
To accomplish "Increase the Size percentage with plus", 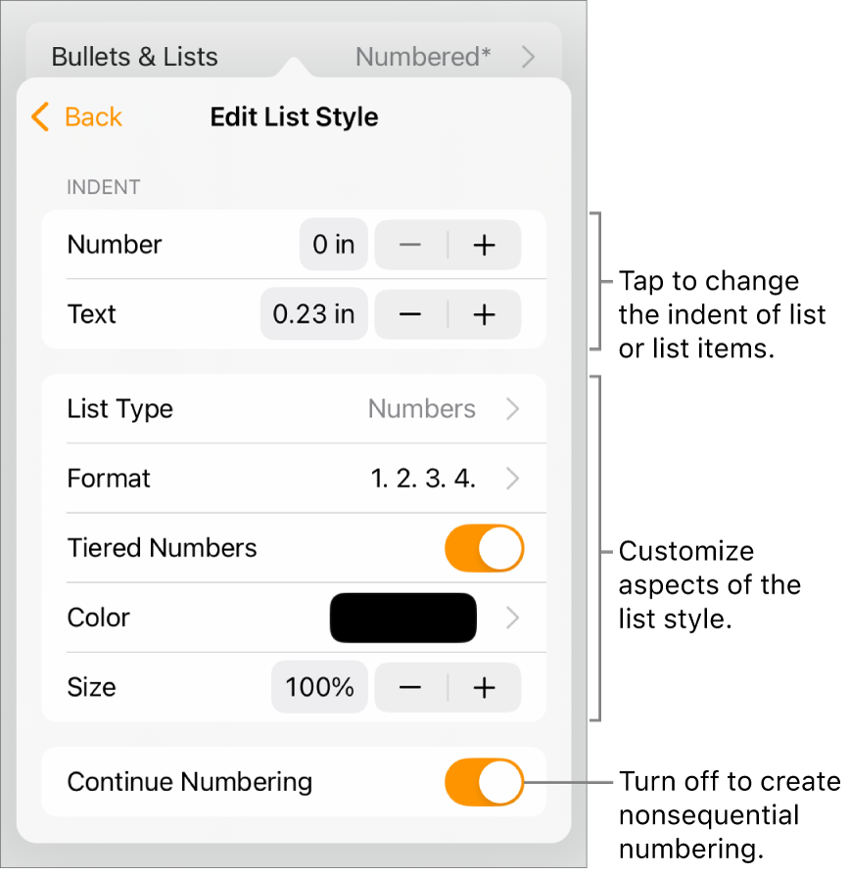I will (x=485, y=687).
